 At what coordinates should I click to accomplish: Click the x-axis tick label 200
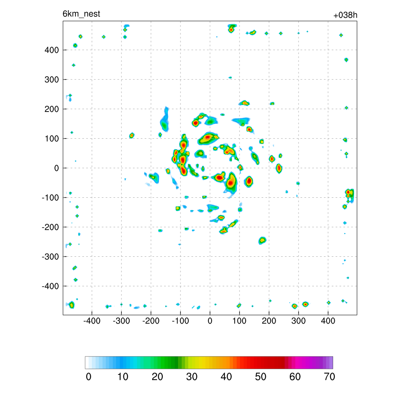coord(269,321)
